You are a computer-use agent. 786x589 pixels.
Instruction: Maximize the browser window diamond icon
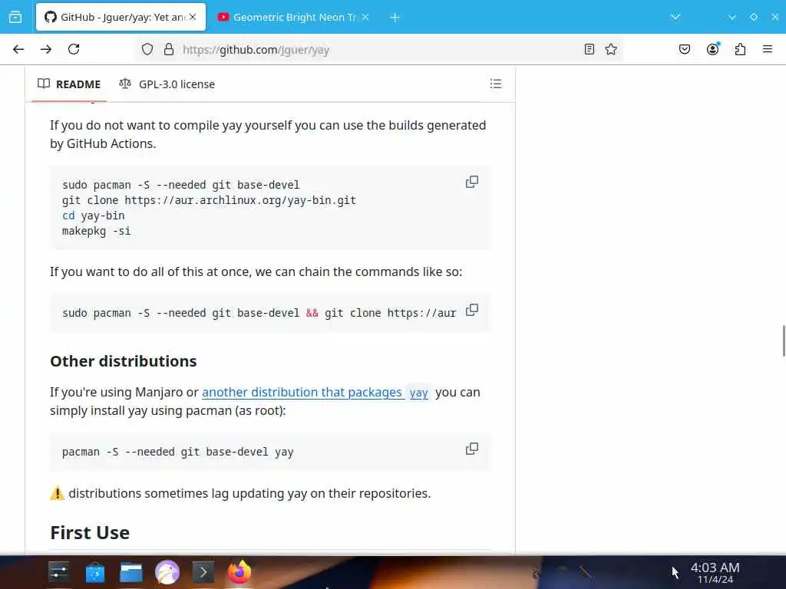(754, 17)
